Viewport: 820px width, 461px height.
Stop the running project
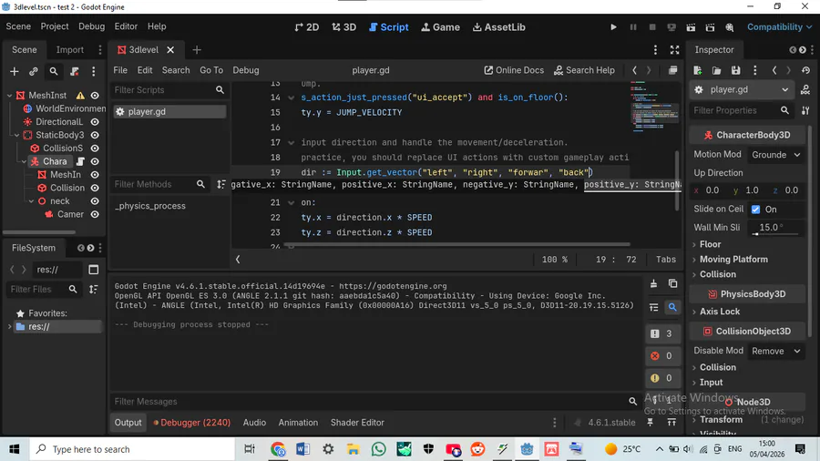(x=652, y=27)
